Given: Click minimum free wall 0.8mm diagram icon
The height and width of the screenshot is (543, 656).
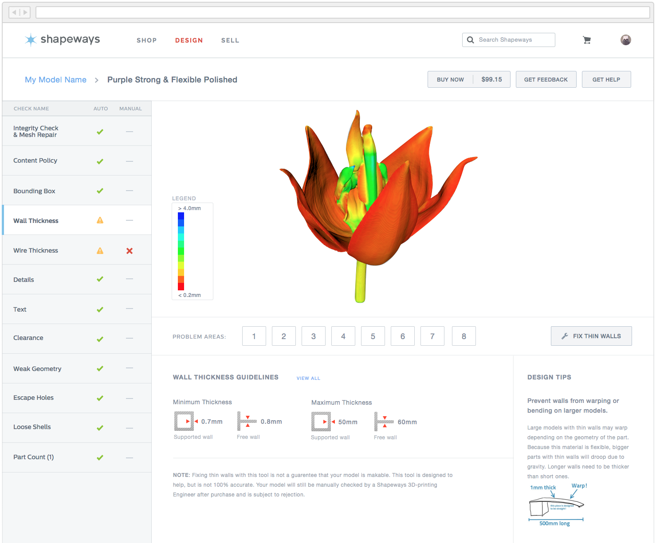Looking at the screenshot, I should click(x=247, y=421).
